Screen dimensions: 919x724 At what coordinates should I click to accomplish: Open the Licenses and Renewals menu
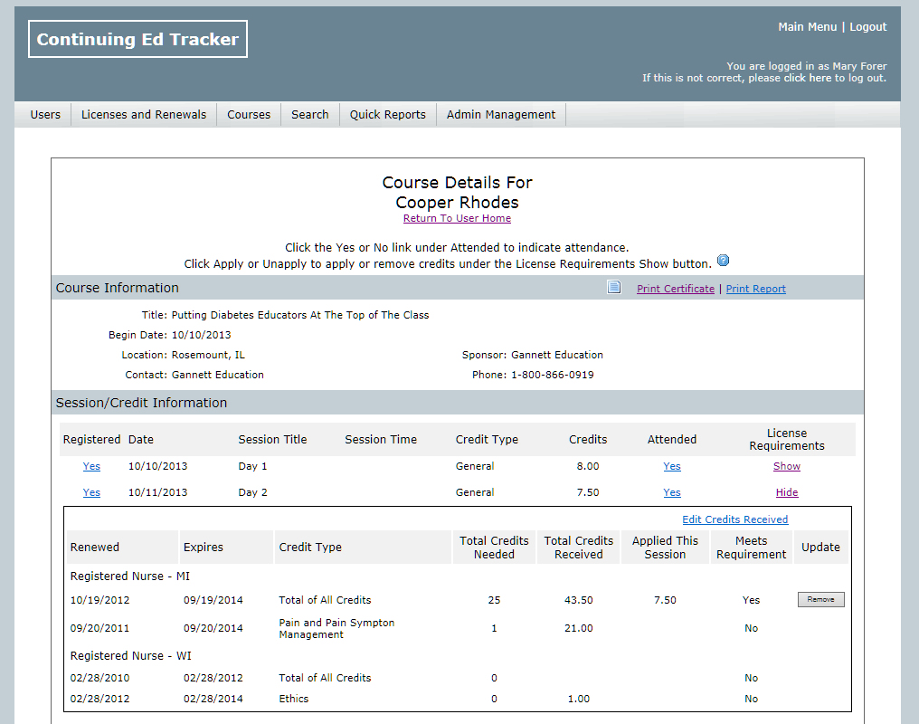click(x=144, y=115)
